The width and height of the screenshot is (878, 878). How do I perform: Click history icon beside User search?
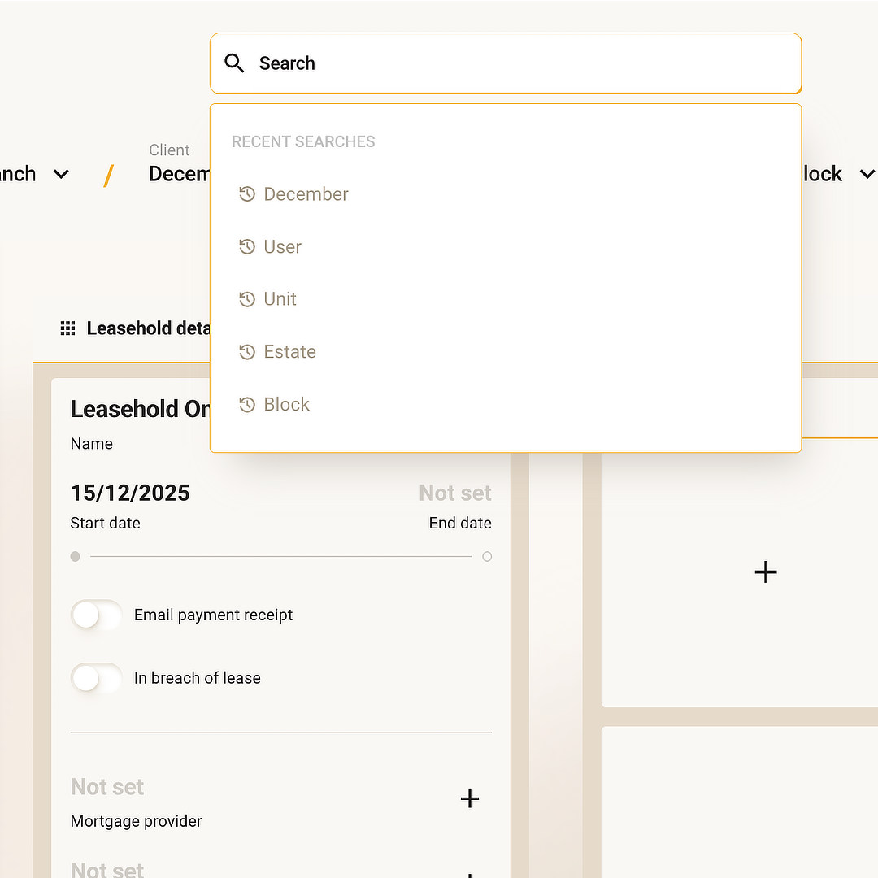[x=247, y=247]
